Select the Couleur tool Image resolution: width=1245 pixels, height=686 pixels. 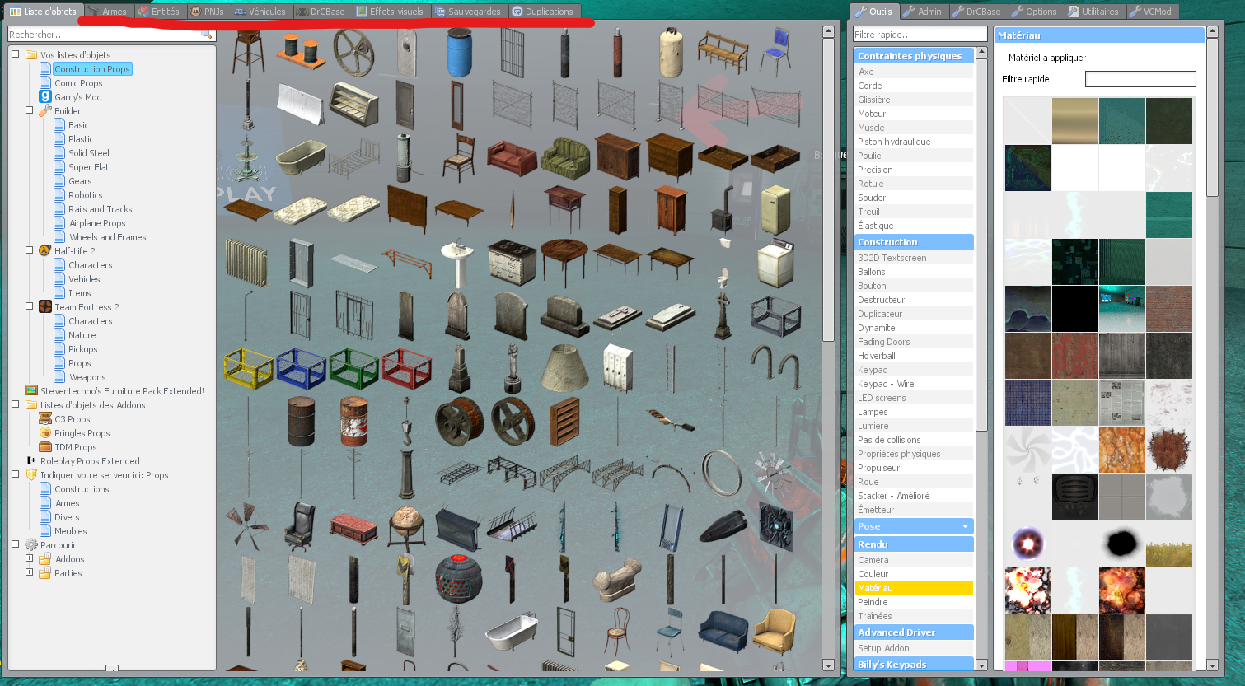point(914,574)
